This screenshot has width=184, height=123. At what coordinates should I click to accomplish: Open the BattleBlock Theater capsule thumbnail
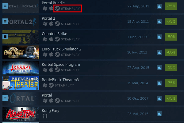click(21, 83)
